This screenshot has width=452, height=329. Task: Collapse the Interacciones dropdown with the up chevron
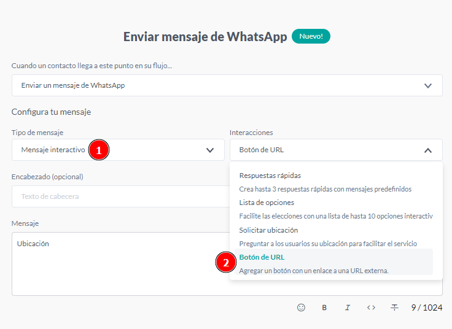click(x=428, y=150)
